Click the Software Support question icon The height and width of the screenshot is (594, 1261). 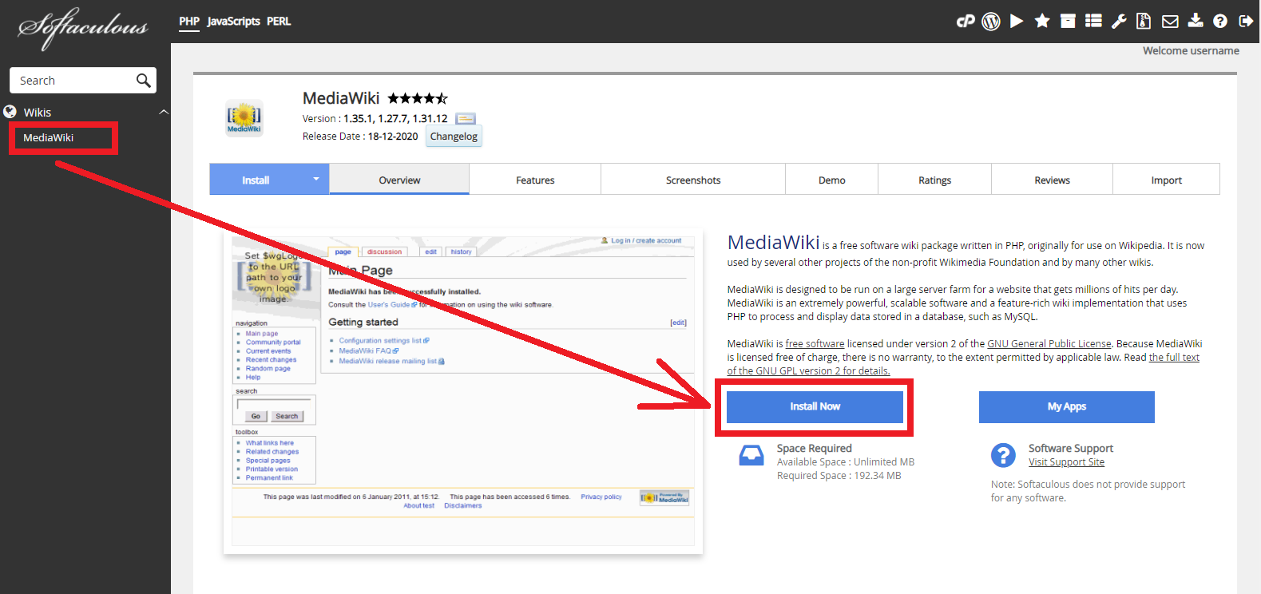point(1003,455)
